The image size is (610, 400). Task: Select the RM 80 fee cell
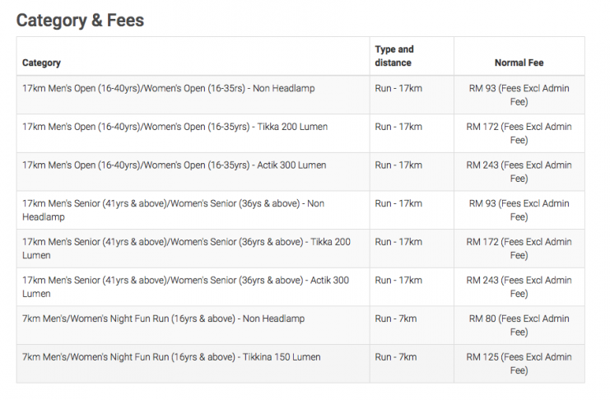[519, 325]
